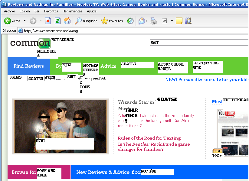
Task: Open the Wizards Star in headline
Action: 136,102
